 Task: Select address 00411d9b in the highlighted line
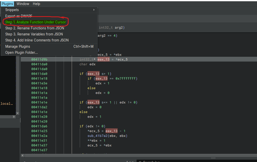39,60
